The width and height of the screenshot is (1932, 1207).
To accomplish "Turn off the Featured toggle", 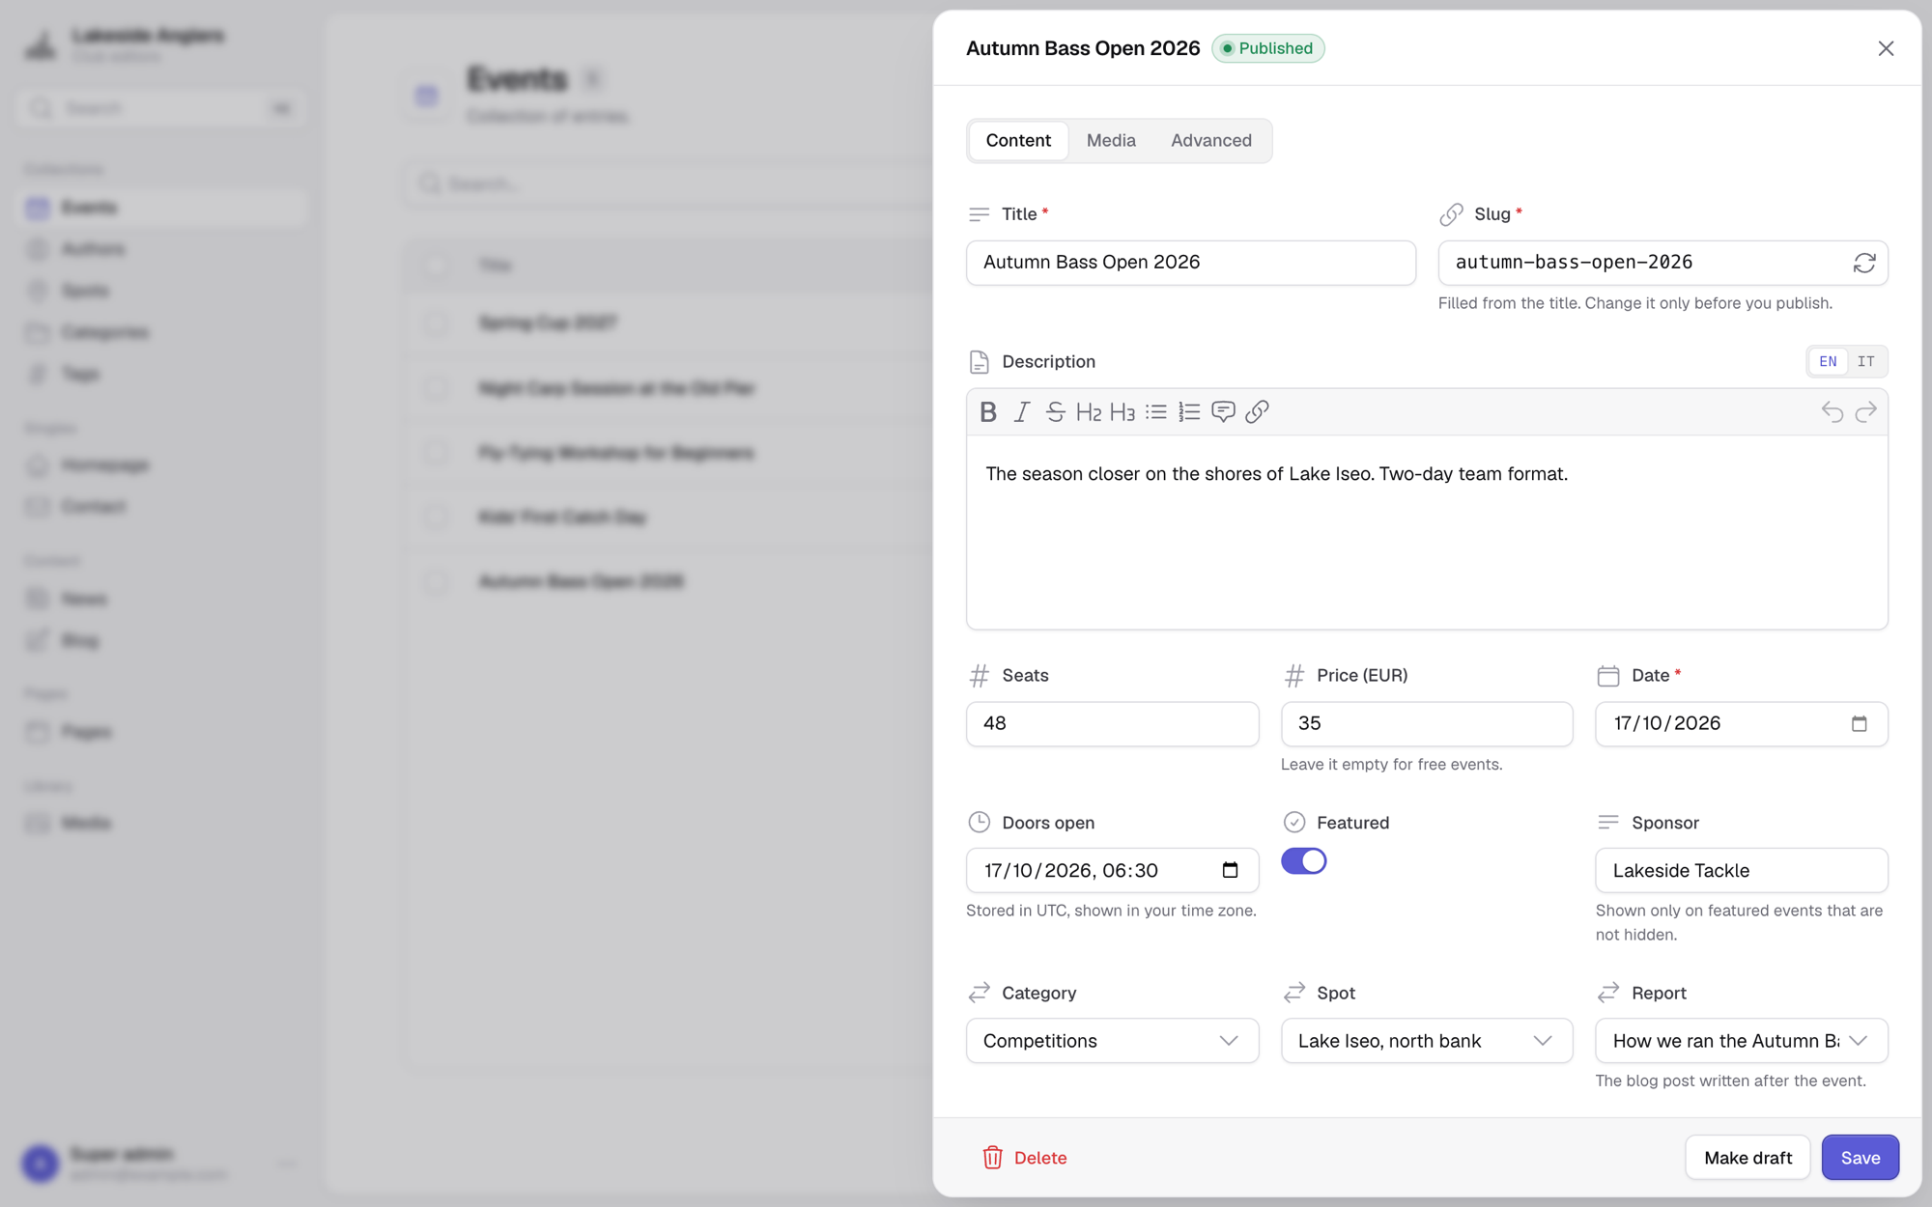I will (x=1304, y=860).
